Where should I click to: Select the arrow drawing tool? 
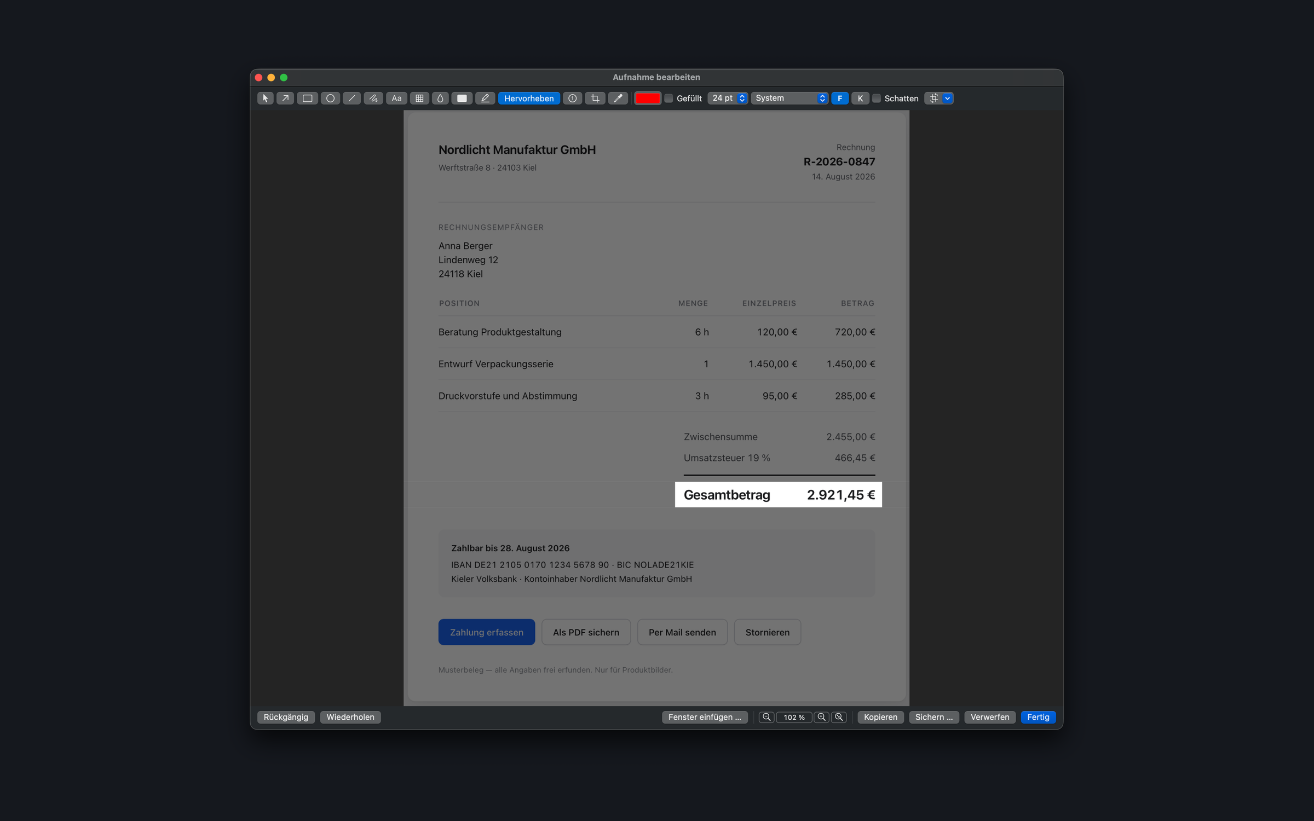285,99
